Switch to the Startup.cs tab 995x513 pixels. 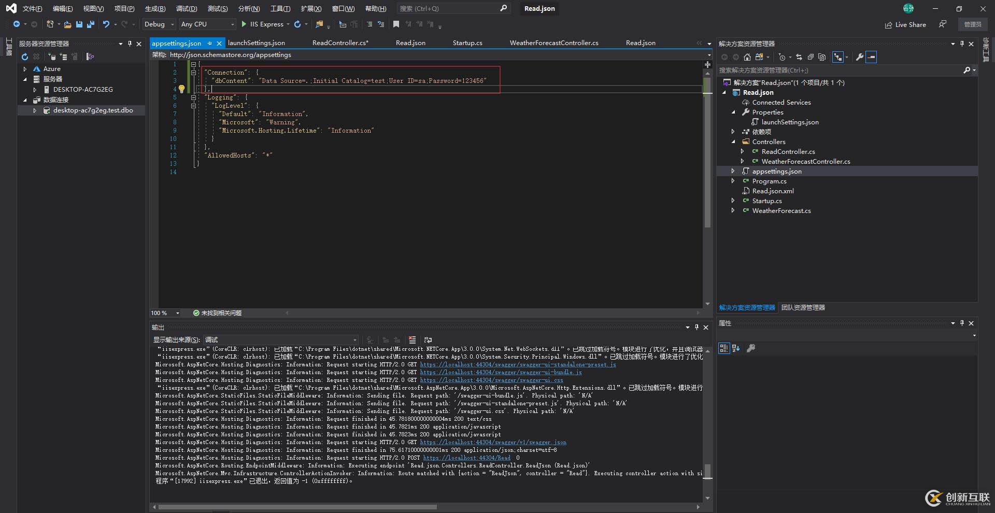pyautogui.click(x=467, y=42)
